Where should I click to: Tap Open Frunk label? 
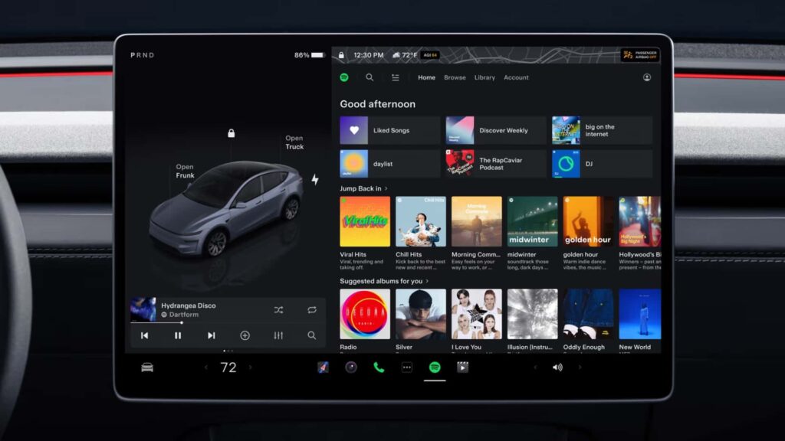[x=185, y=171]
